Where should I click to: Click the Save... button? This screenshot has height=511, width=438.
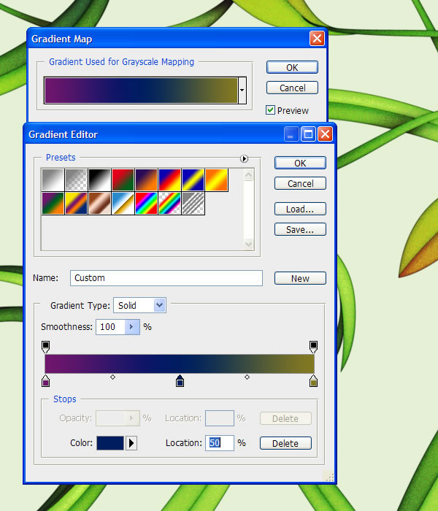pos(300,229)
